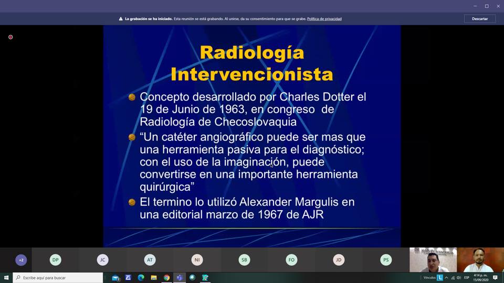
Task: Select participant avatar NI
Action: click(197, 260)
